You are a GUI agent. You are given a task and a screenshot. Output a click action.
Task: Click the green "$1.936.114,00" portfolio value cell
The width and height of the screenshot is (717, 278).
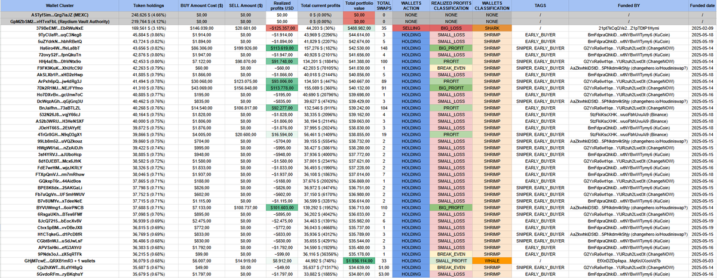pos(358,261)
